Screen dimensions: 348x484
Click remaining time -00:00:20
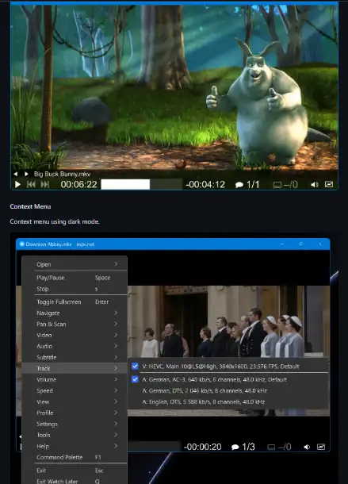[x=203, y=447]
